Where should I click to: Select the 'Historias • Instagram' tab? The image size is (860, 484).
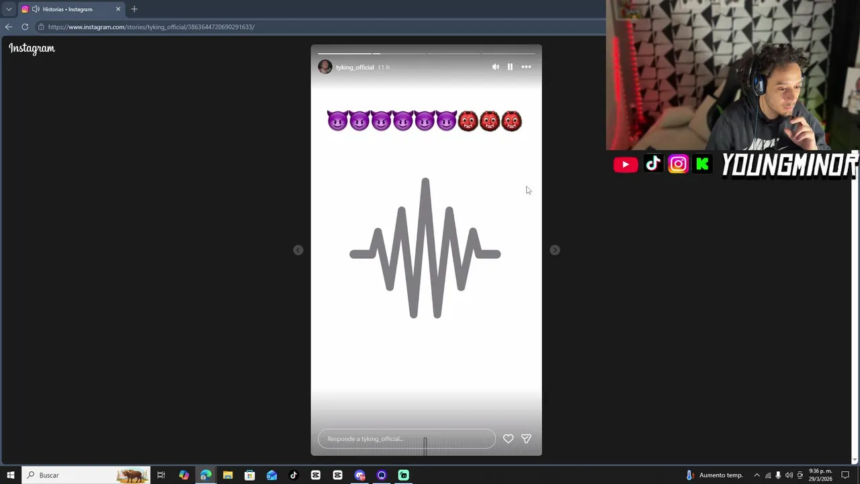(x=71, y=9)
